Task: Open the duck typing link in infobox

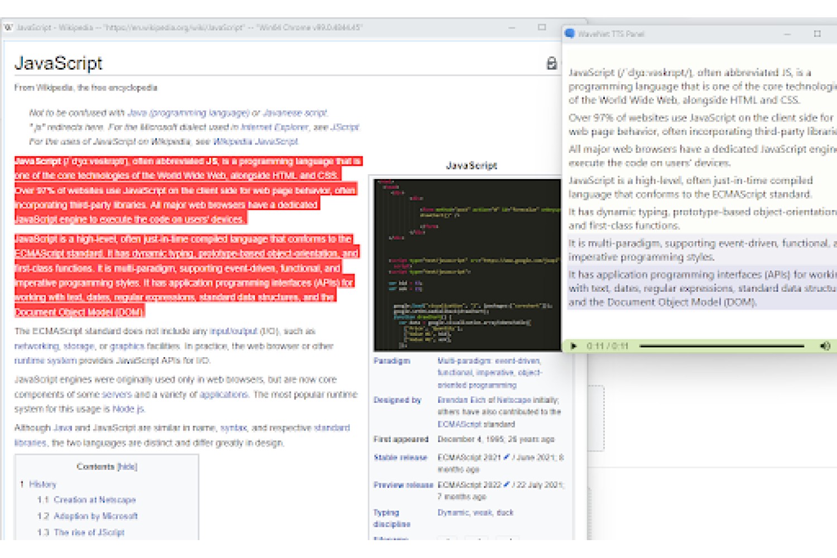Action: (x=505, y=512)
